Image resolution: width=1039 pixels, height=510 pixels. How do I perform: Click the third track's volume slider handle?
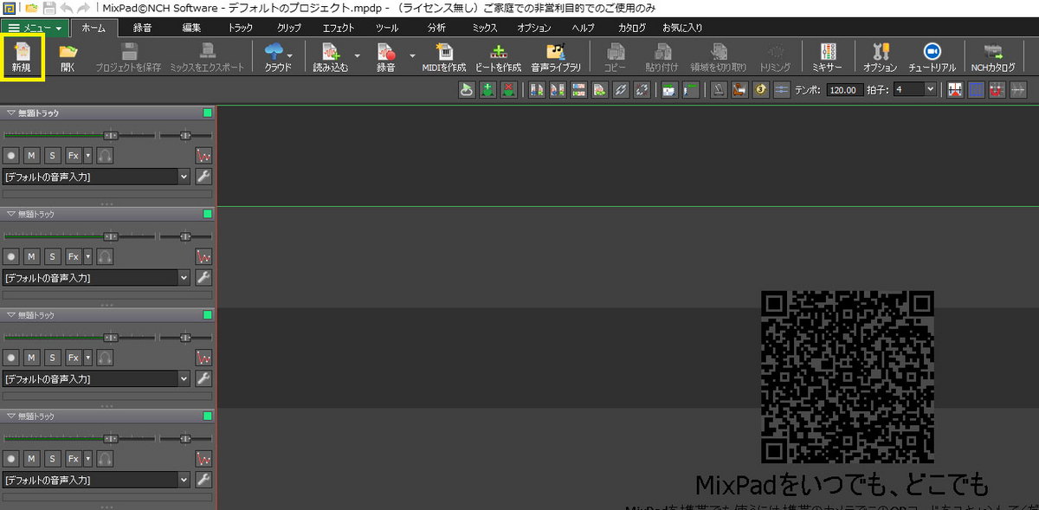(111, 337)
